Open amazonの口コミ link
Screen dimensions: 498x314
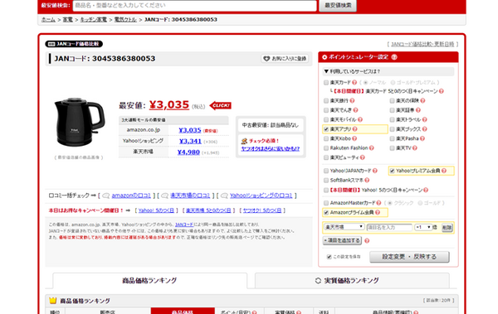pyautogui.click(x=131, y=196)
